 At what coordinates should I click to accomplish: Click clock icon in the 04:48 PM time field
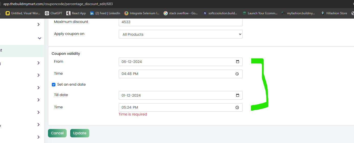pos(237,74)
